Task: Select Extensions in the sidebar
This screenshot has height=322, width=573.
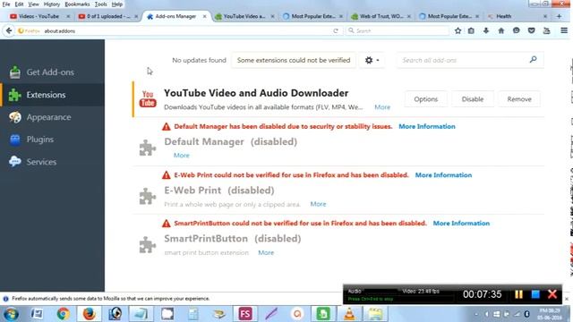Action: click(x=52, y=95)
